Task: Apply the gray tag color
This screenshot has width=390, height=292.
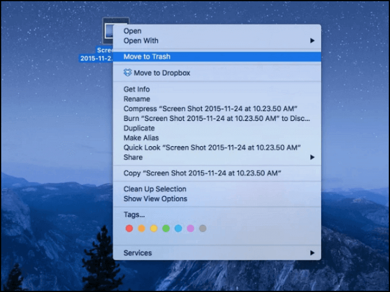Action: point(203,228)
